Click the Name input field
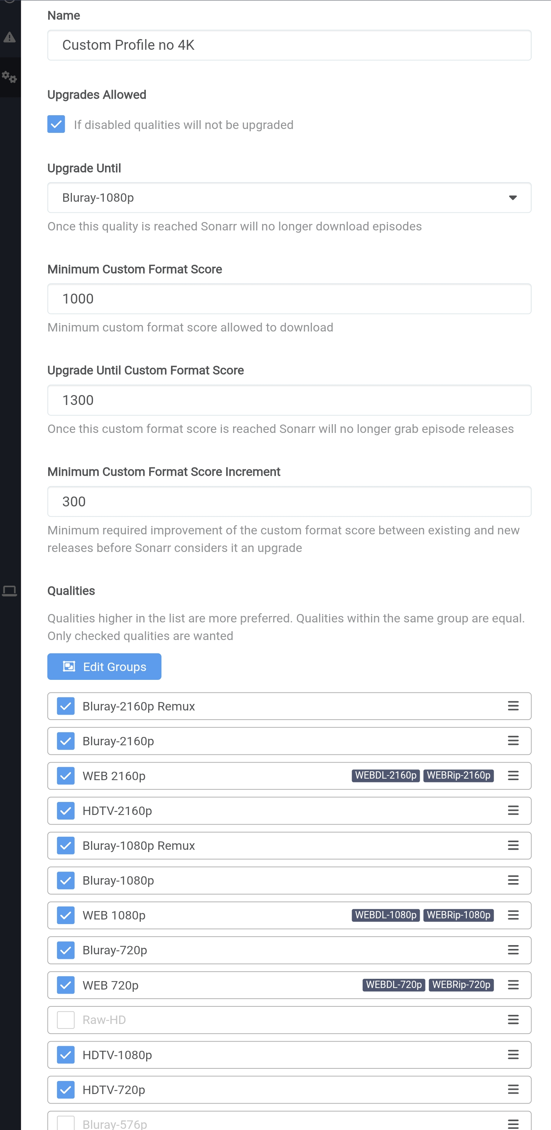 coord(289,45)
